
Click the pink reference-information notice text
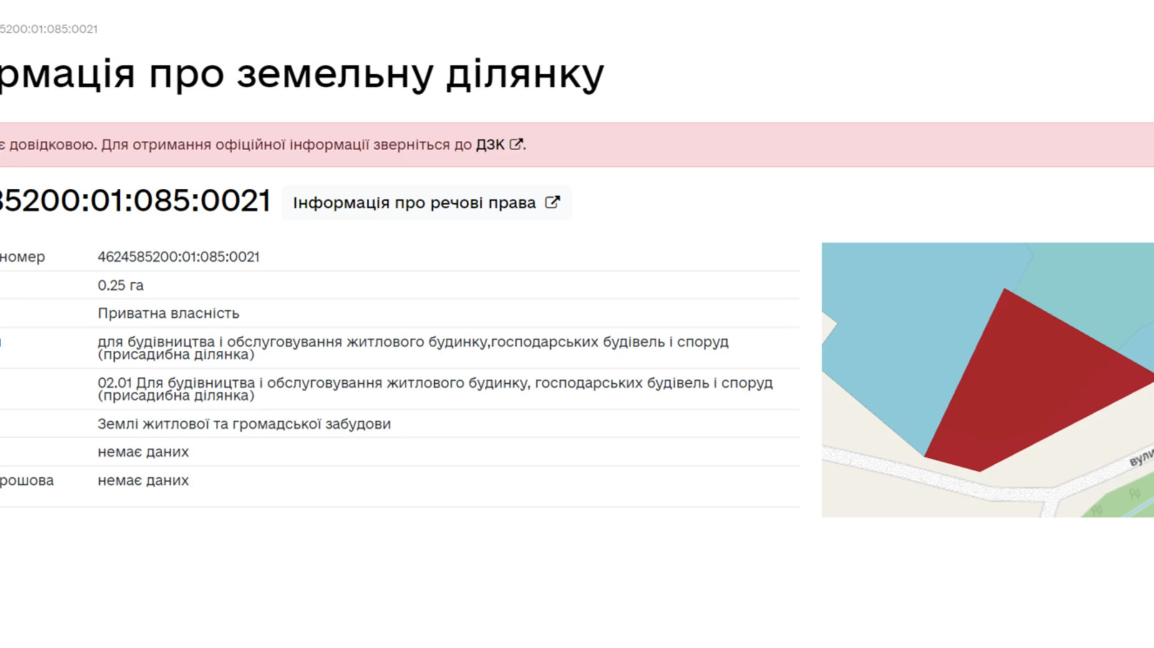(x=263, y=145)
